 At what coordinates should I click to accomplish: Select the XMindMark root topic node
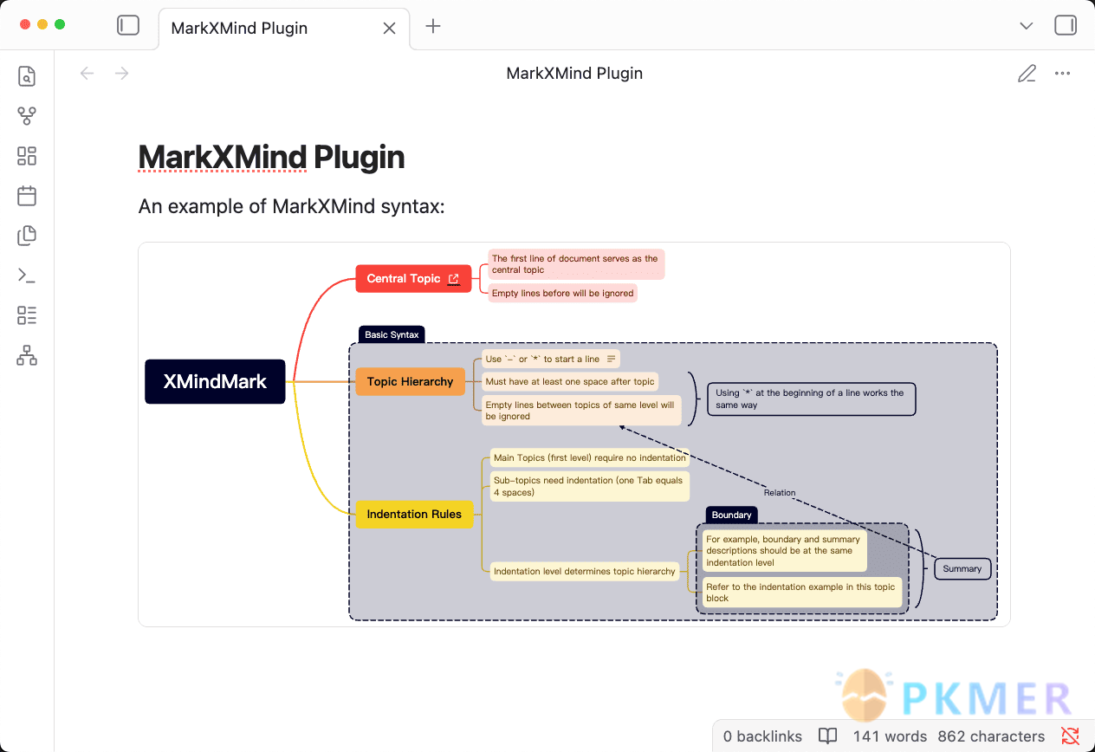click(x=215, y=381)
